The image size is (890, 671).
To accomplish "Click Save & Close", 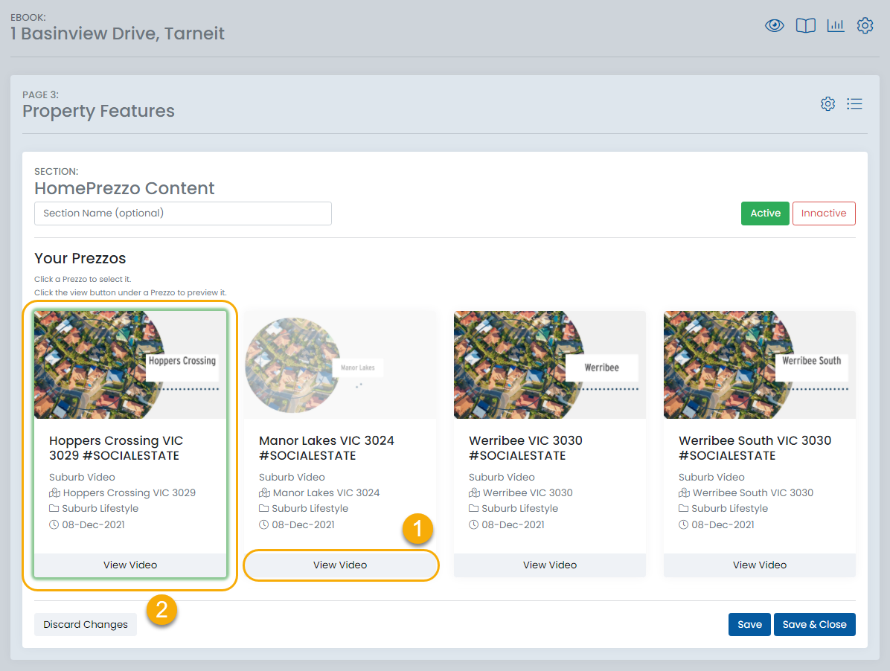I will click(814, 625).
